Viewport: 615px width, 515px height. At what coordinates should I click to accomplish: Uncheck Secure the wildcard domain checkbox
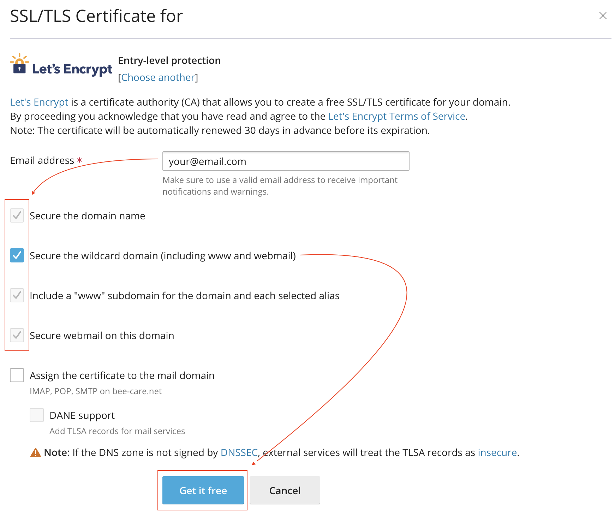pyautogui.click(x=17, y=255)
